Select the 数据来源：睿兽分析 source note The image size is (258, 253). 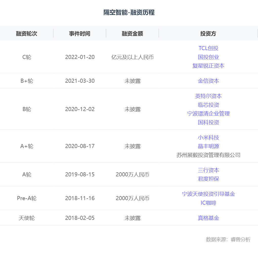click(228, 239)
